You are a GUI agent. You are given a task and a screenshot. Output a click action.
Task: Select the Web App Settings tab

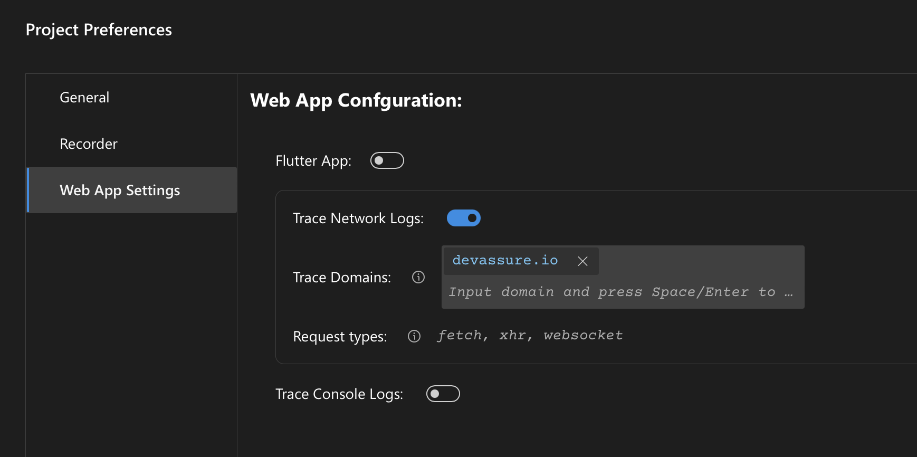[x=120, y=191]
